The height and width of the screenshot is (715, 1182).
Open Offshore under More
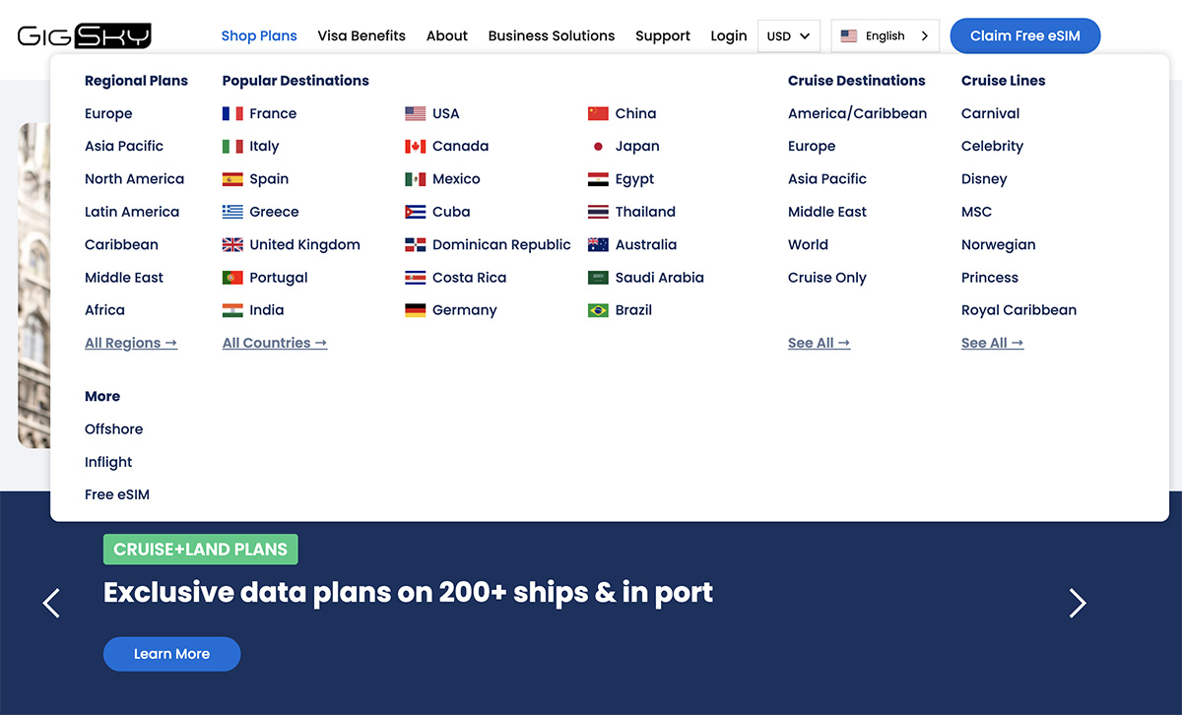point(113,429)
